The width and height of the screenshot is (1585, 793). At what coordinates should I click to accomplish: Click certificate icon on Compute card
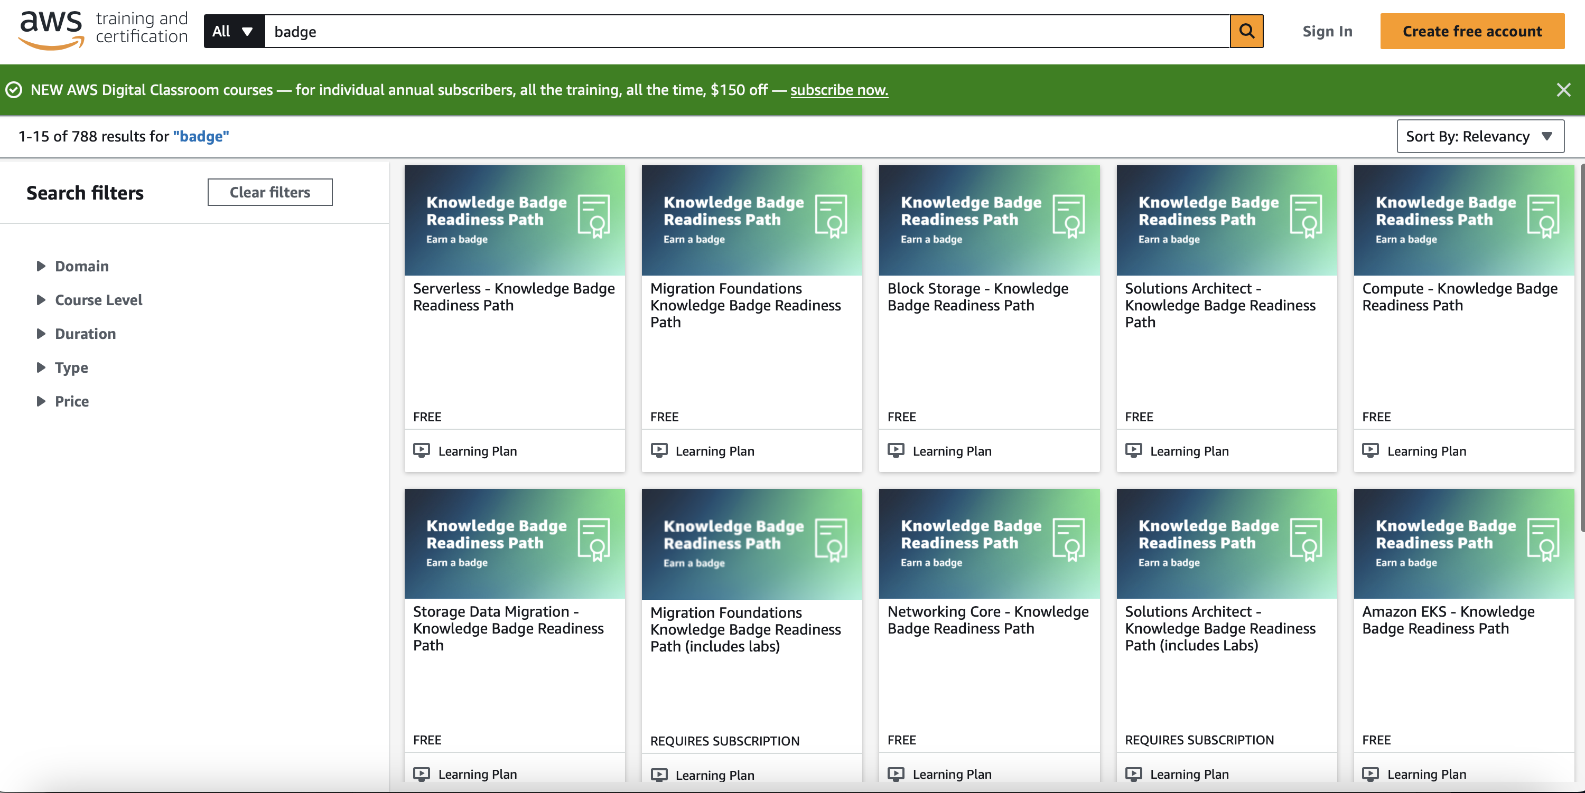coord(1543,216)
